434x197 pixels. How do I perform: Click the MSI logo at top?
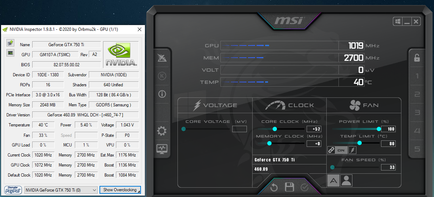[289, 21]
